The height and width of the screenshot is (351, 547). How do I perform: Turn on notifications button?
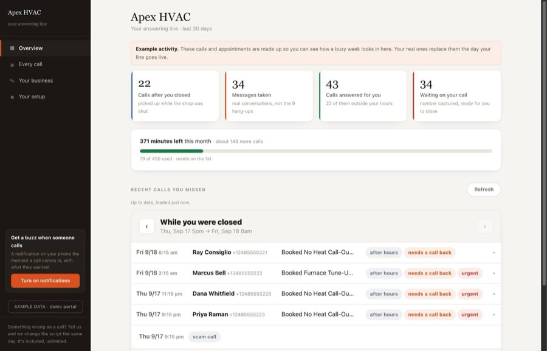[x=46, y=281]
